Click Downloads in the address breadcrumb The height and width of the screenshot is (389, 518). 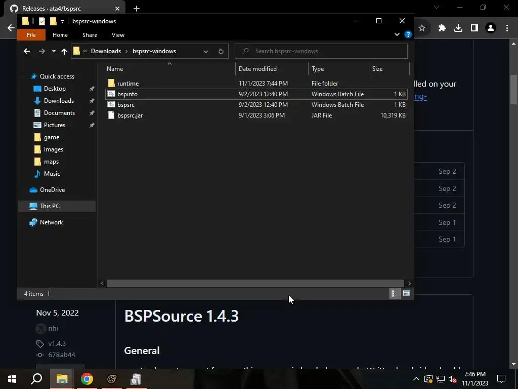pos(106,51)
